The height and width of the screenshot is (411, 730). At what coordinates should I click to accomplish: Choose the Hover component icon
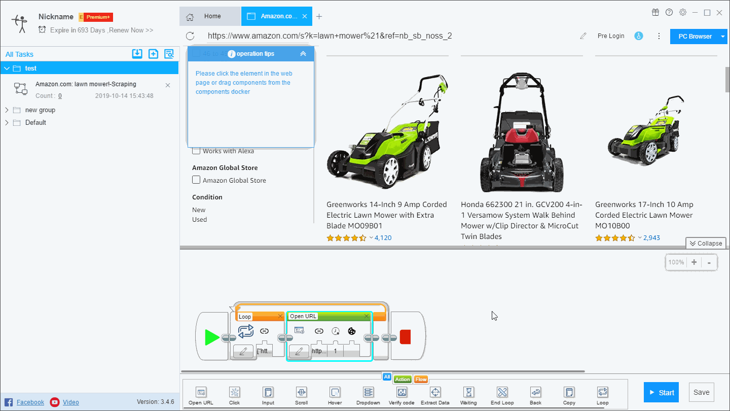pyautogui.click(x=335, y=393)
